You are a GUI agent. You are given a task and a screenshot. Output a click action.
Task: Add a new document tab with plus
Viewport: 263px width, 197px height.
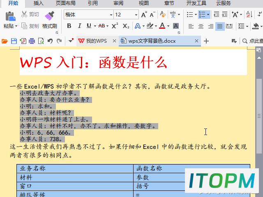(206, 41)
